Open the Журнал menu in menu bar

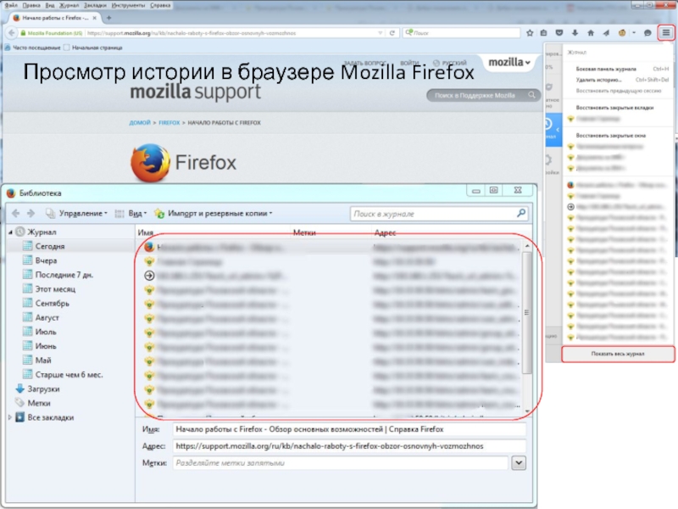tap(69, 5)
